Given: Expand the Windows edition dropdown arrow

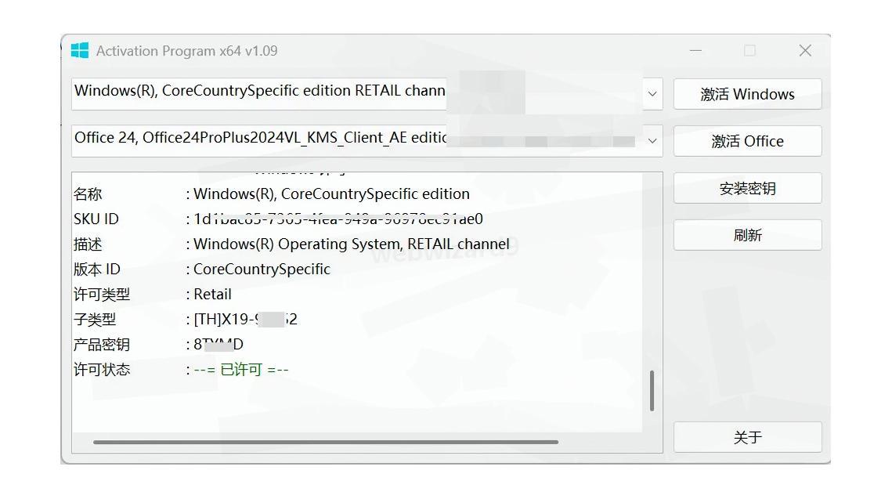Looking at the screenshot, I should point(652,94).
